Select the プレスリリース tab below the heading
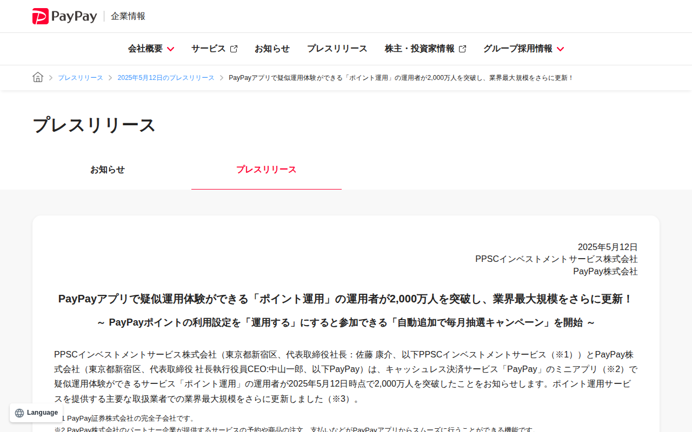This screenshot has height=432, width=692. click(267, 170)
